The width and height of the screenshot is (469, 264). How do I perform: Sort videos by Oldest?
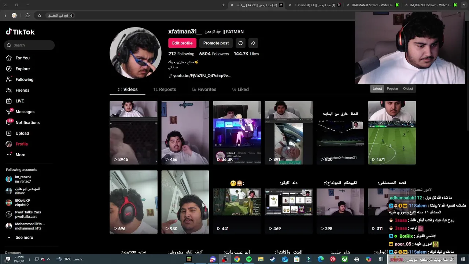[x=408, y=89]
